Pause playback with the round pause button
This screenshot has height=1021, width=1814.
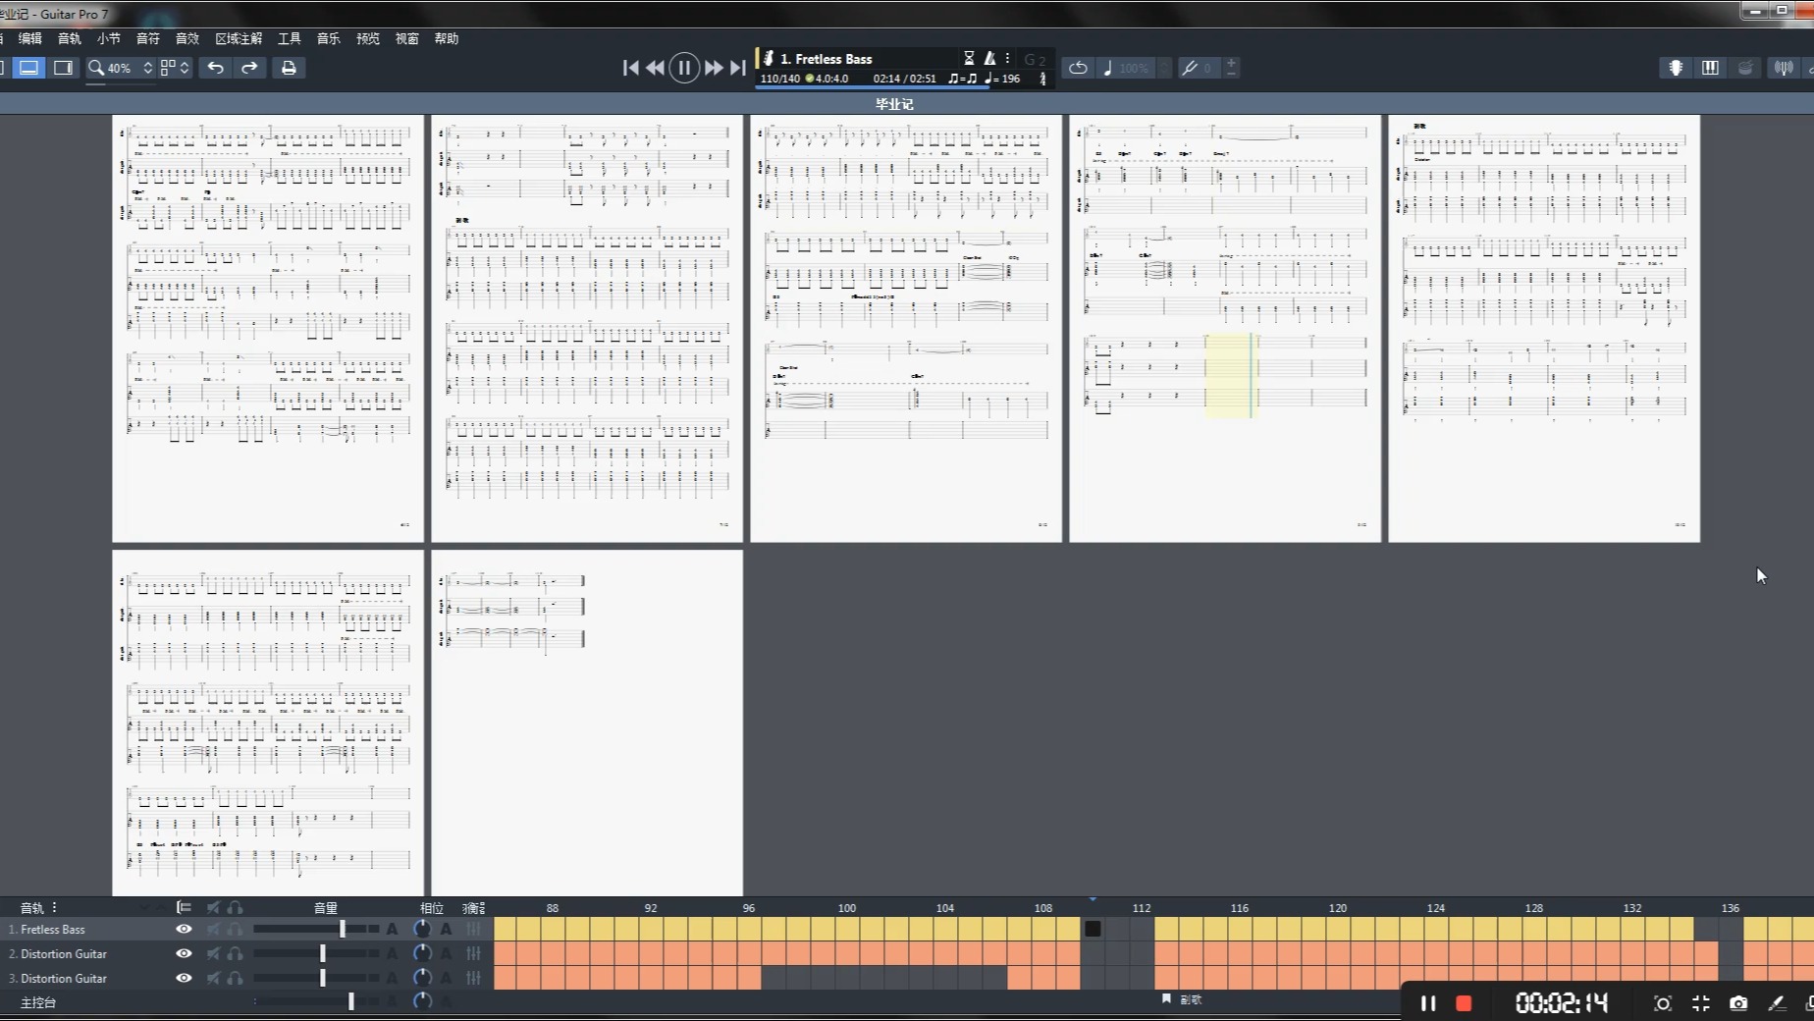pyautogui.click(x=684, y=68)
